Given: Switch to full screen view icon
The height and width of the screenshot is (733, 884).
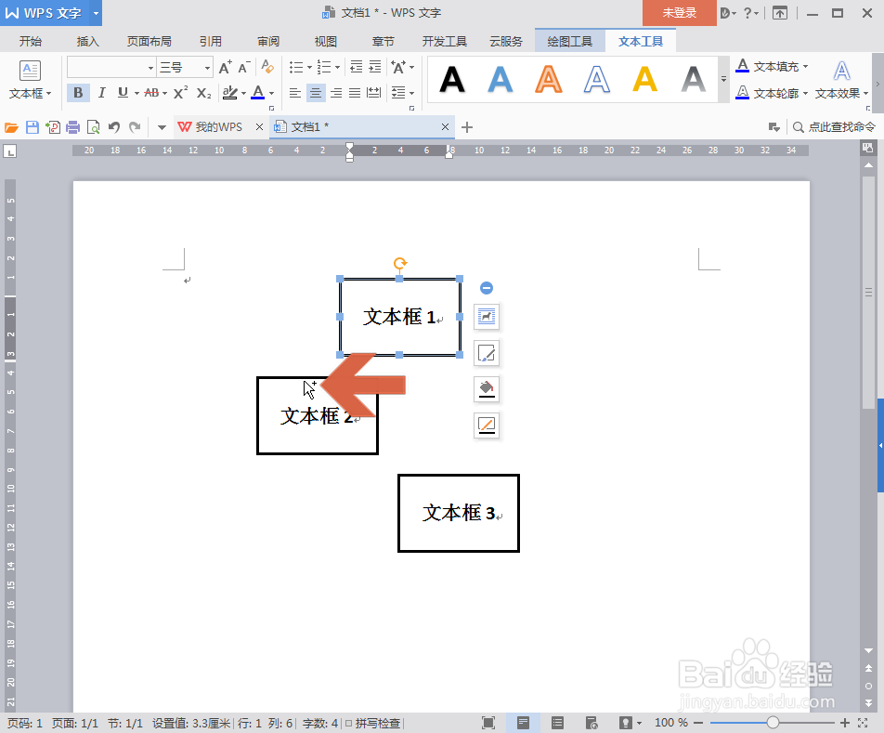Looking at the screenshot, I should click(x=488, y=723).
